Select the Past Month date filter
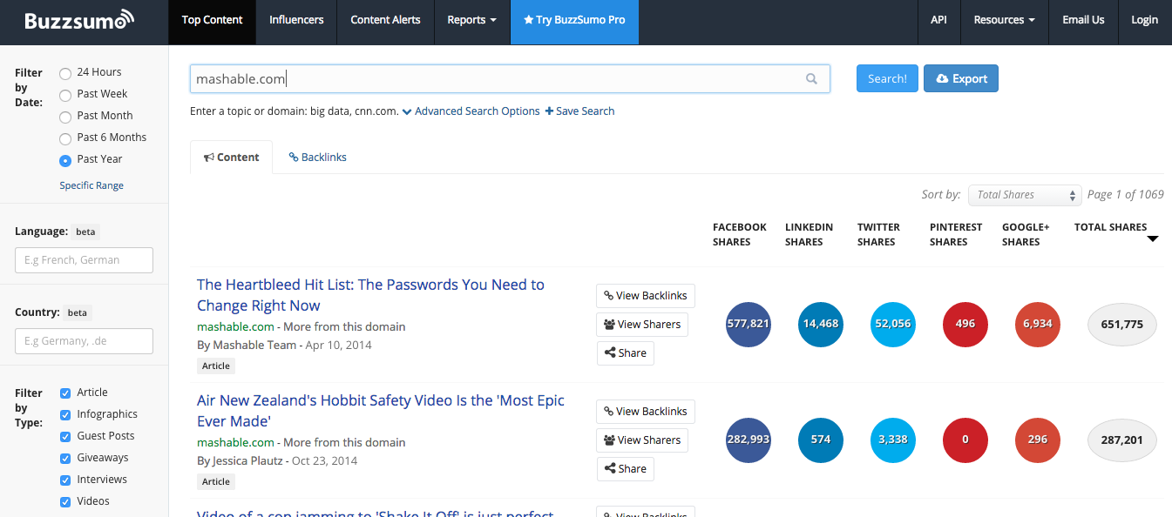 tap(65, 117)
